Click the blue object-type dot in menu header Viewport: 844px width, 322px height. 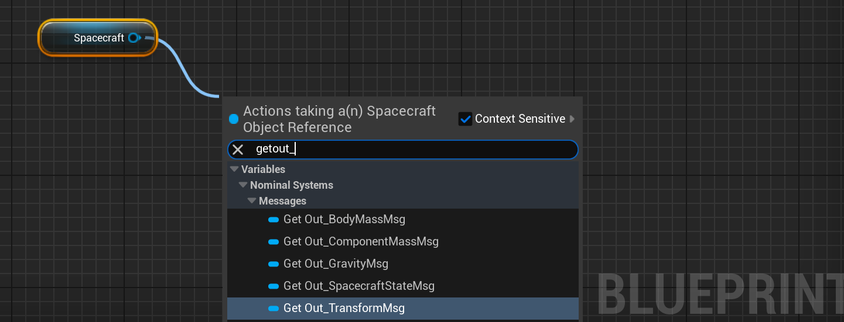click(x=234, y=119)
